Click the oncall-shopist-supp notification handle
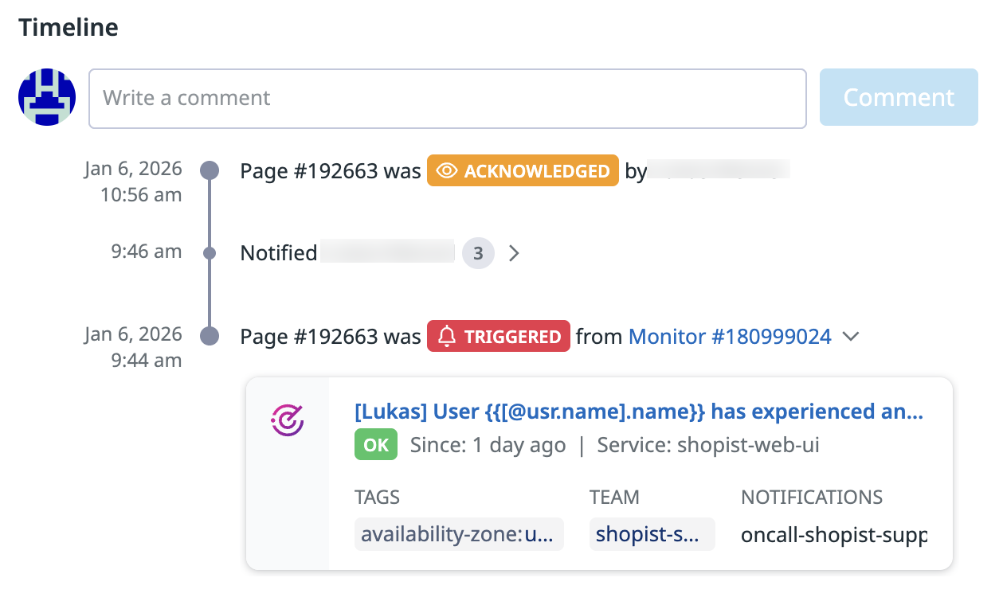 coord(833,534)
